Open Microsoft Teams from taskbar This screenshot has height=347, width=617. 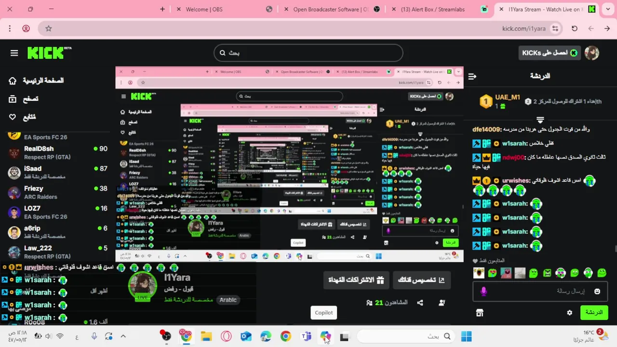(306, 336)
